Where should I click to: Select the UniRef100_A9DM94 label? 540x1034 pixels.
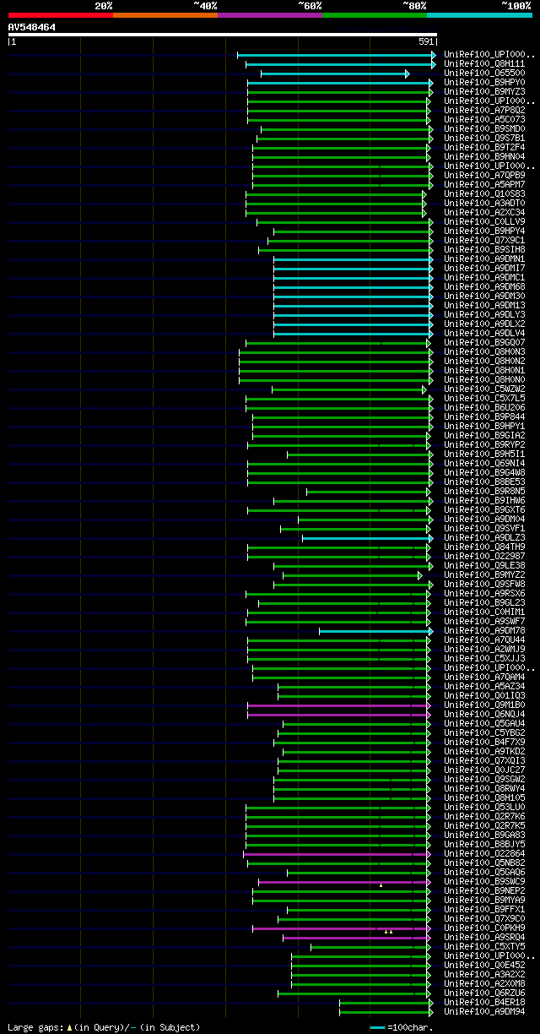click(484, 1011)
